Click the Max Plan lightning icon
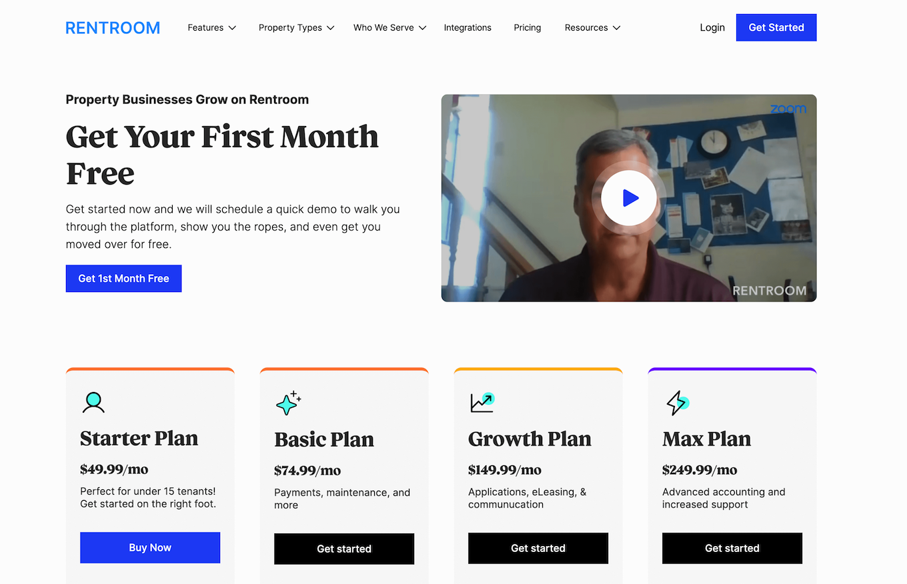907x584 pixels. point(676,403)
